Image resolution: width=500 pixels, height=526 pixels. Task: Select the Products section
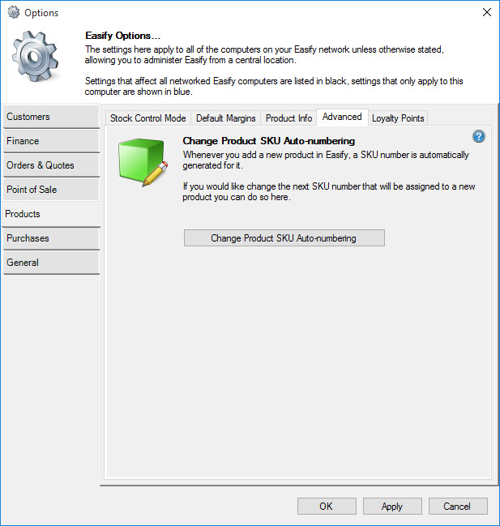(51, 214)
